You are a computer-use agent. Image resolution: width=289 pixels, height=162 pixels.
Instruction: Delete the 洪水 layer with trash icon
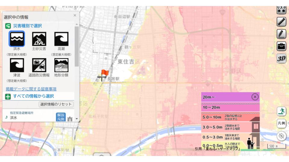pos(70,119)
